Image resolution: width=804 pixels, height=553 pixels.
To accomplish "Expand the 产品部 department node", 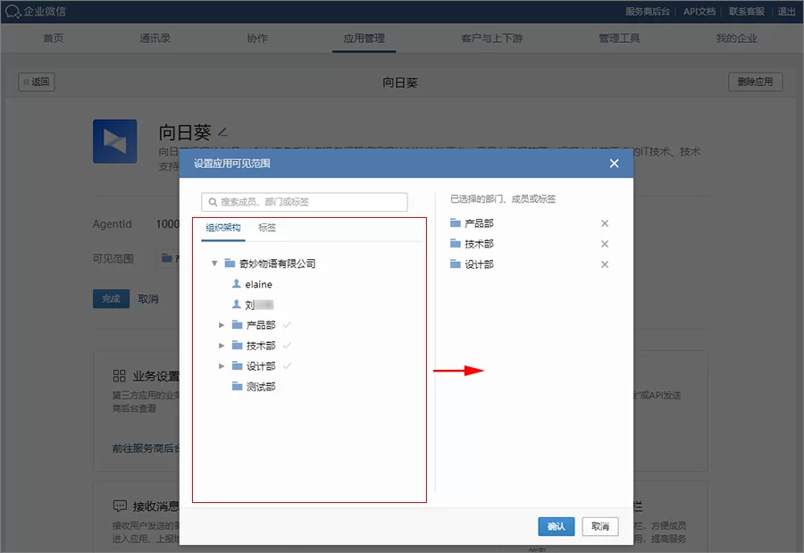I will 222,325.
